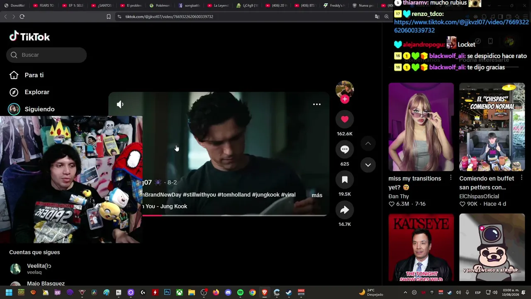This screenshot has width=531, height=299.
Task: Mute the video with the speaker icon
Action: point(120,104)
